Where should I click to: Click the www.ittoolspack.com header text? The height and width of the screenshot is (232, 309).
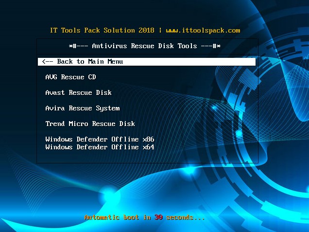(203, 31)
